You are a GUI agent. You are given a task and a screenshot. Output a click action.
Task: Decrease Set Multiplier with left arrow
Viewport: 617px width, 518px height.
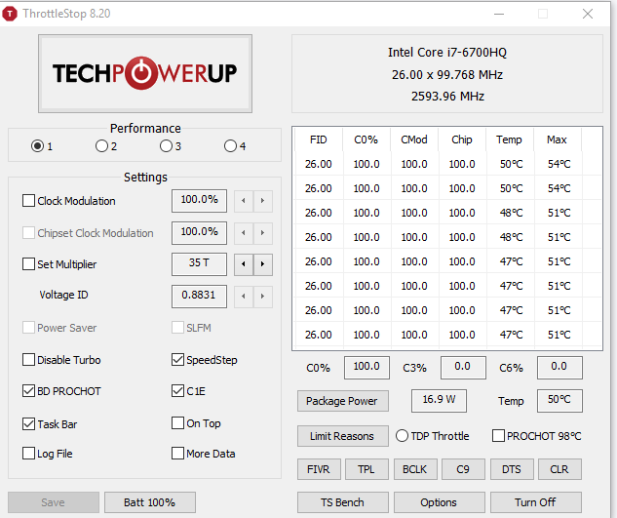(244, 264)
